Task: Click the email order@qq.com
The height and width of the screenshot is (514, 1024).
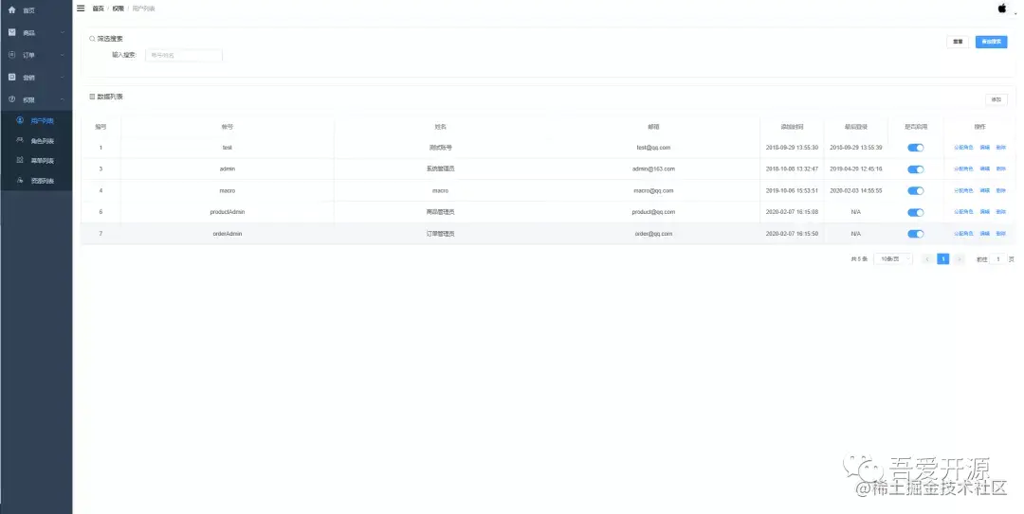Action: (653, 234)
